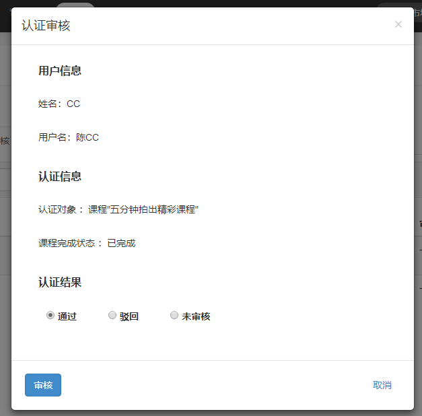Click the 认证对象 field label

coord(61,209)
